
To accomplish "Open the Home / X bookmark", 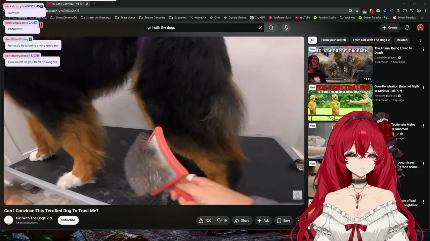I will 198,18.
